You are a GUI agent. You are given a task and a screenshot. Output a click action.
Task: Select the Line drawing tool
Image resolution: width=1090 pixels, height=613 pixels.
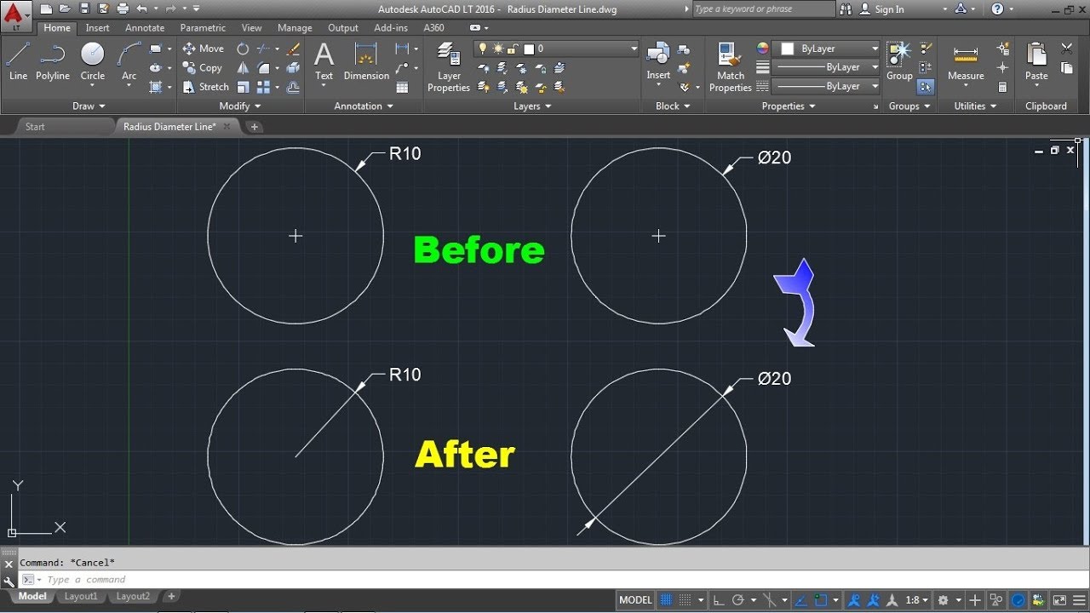[18, 62]
